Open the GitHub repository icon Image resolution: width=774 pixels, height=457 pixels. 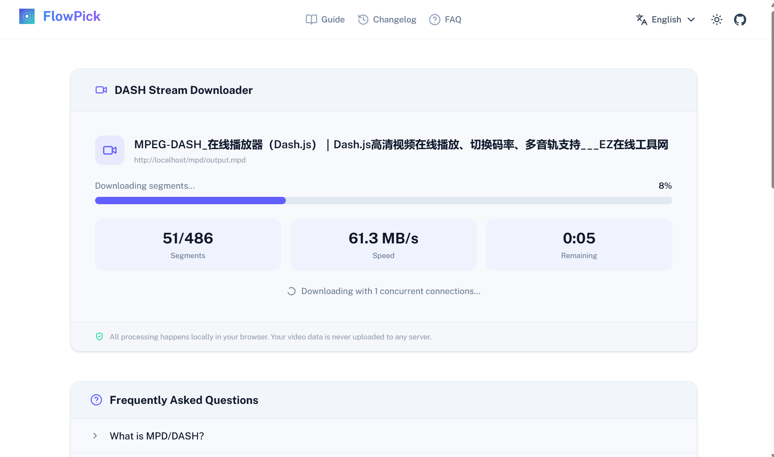click(740, 20)
